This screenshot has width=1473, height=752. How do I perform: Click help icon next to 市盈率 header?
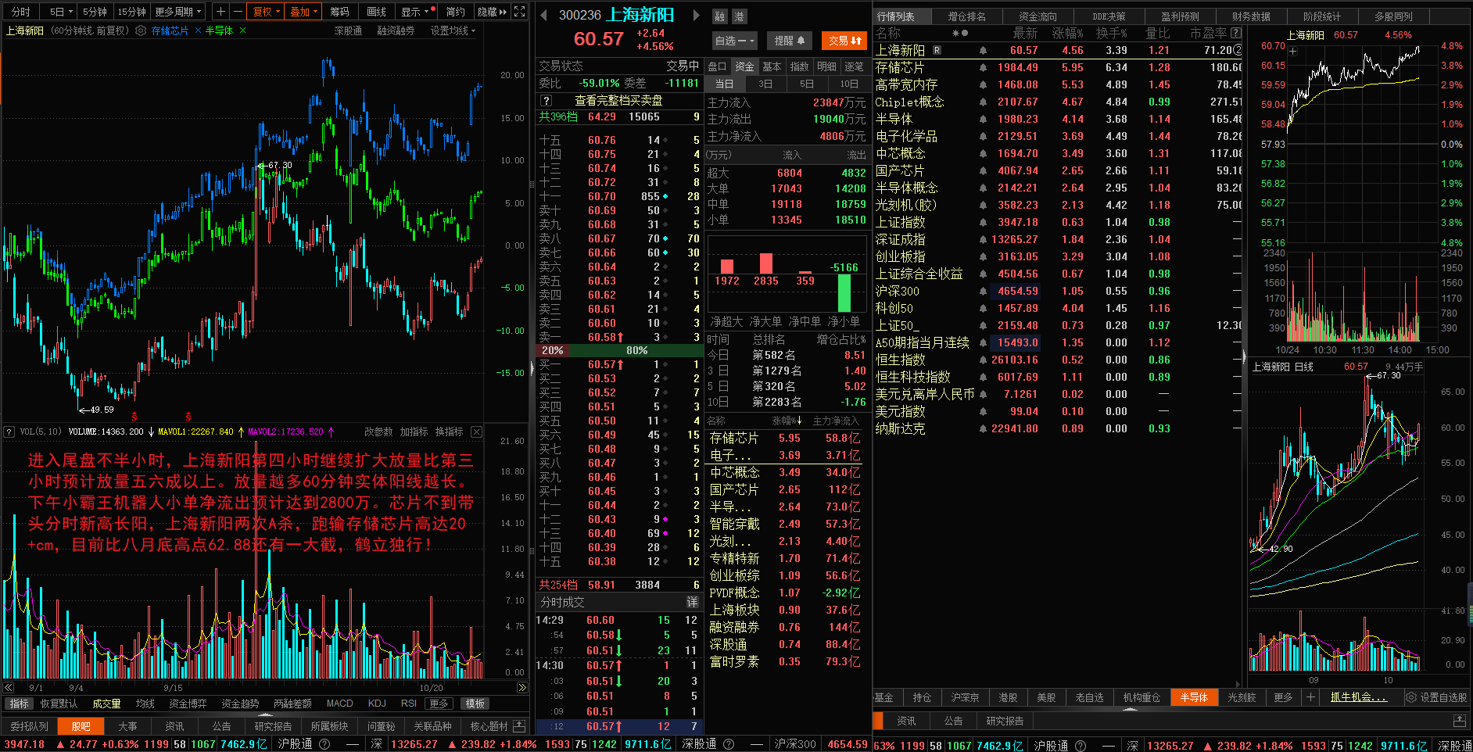(x=1236, y=33)
